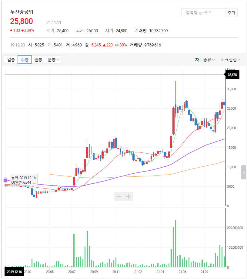Click the 거래량:10,732,709 volume text
This screenshot has height=279, width=247.
[151, 31]
